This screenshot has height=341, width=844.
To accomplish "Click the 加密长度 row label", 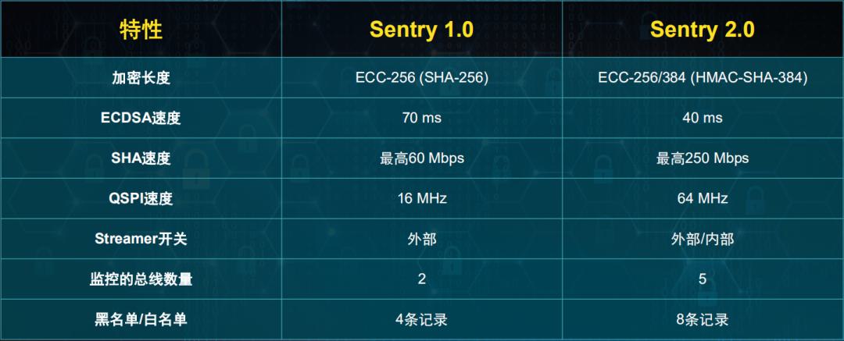I will [141, 78].
